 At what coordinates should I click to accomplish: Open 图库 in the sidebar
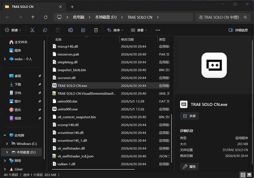click(x=15, y=50)
